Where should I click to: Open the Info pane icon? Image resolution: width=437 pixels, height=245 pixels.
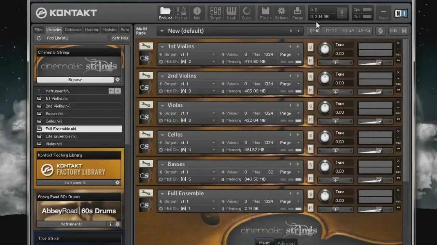coord(197,13)
